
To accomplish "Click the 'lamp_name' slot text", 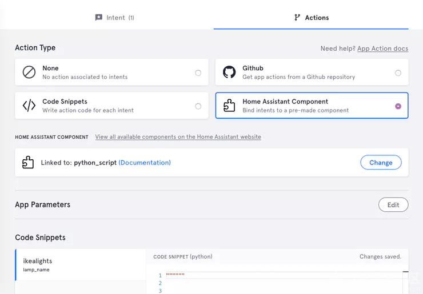I will click(36, 270).
